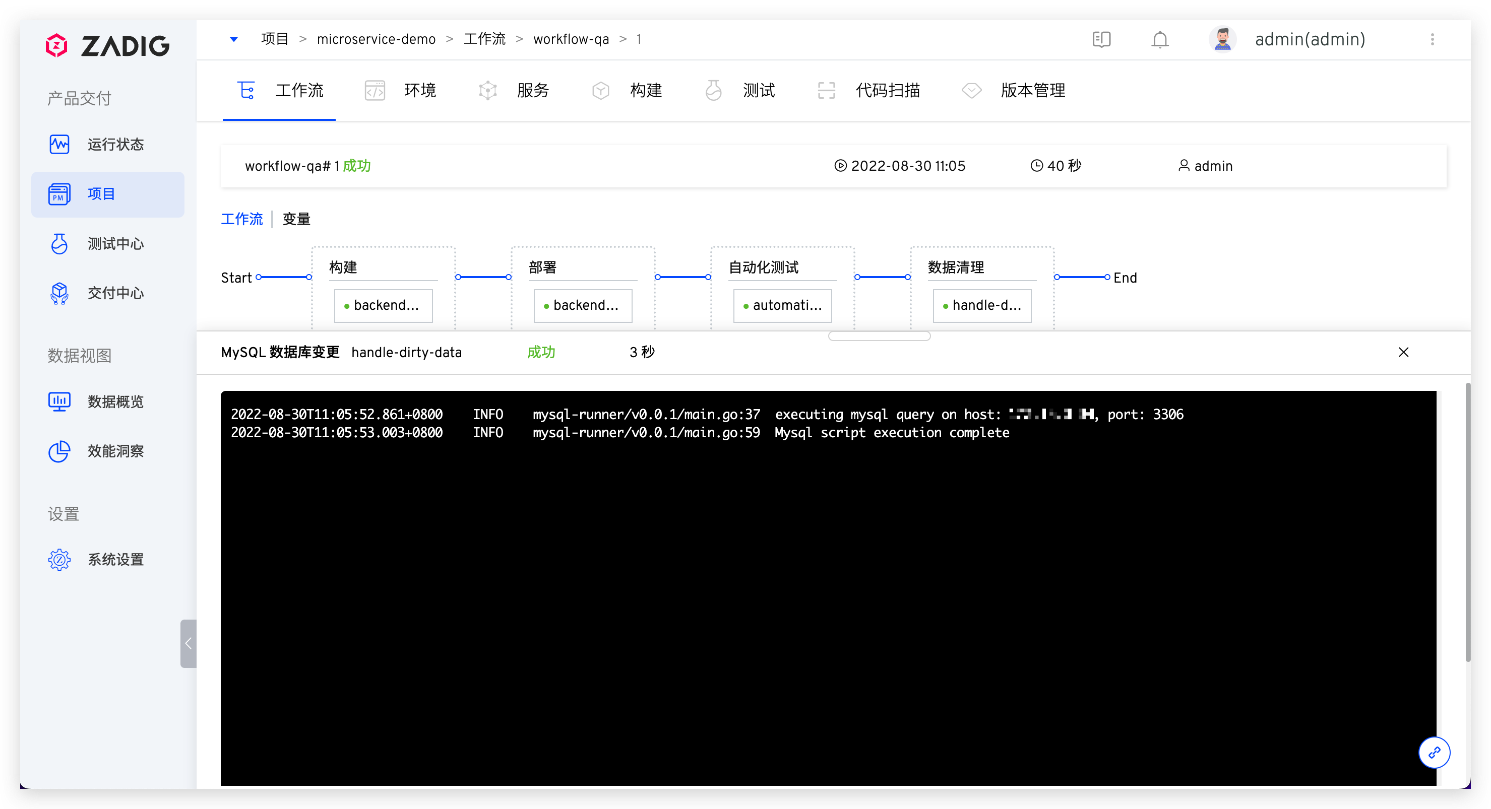Open 效能洞察 in sidebar

114,451
